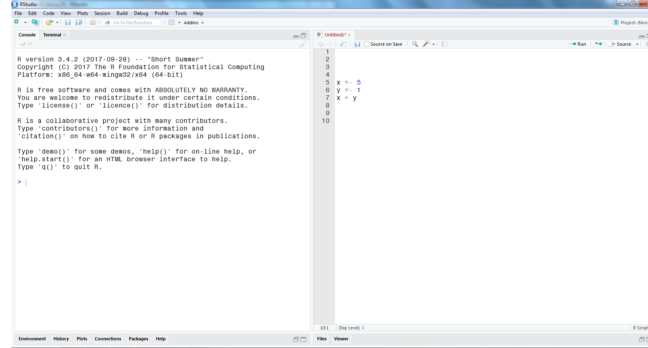This screenshot has height=348, width=648.
Task: Select the Untitled1 source tab
Action: point(335,35)
